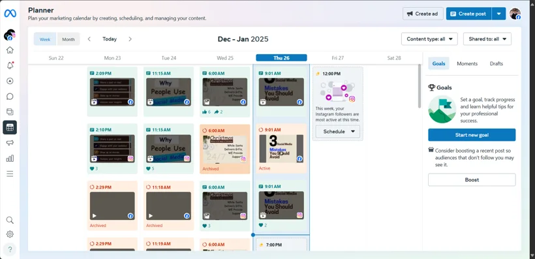535x259 pixels.
Task: Select Fri 27 day header
Action: [338, 58]
